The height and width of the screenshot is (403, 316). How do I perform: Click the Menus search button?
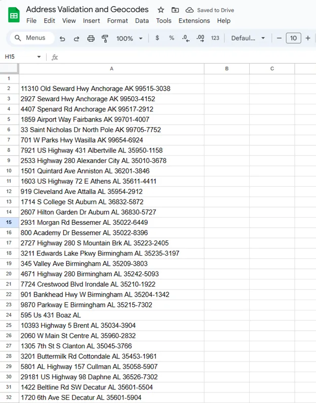click(x=30, y=38)
